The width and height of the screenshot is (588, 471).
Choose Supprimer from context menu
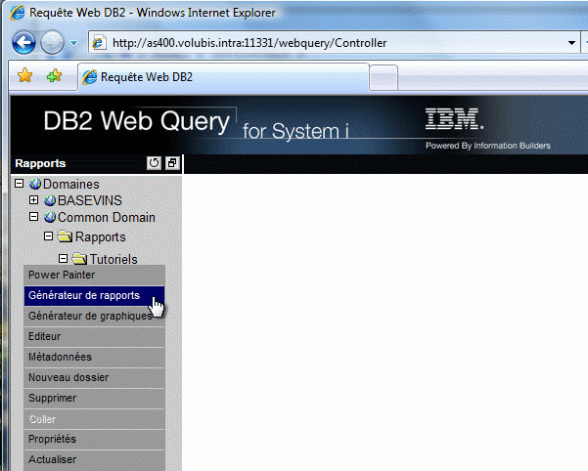click(95, 399)
